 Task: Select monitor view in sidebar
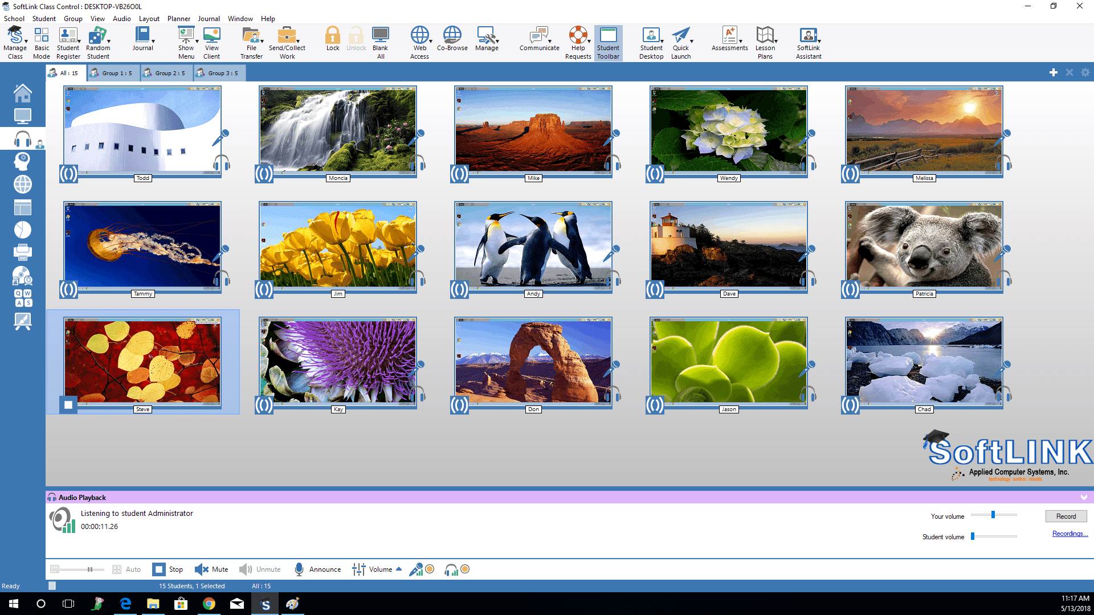pos(23,116)
